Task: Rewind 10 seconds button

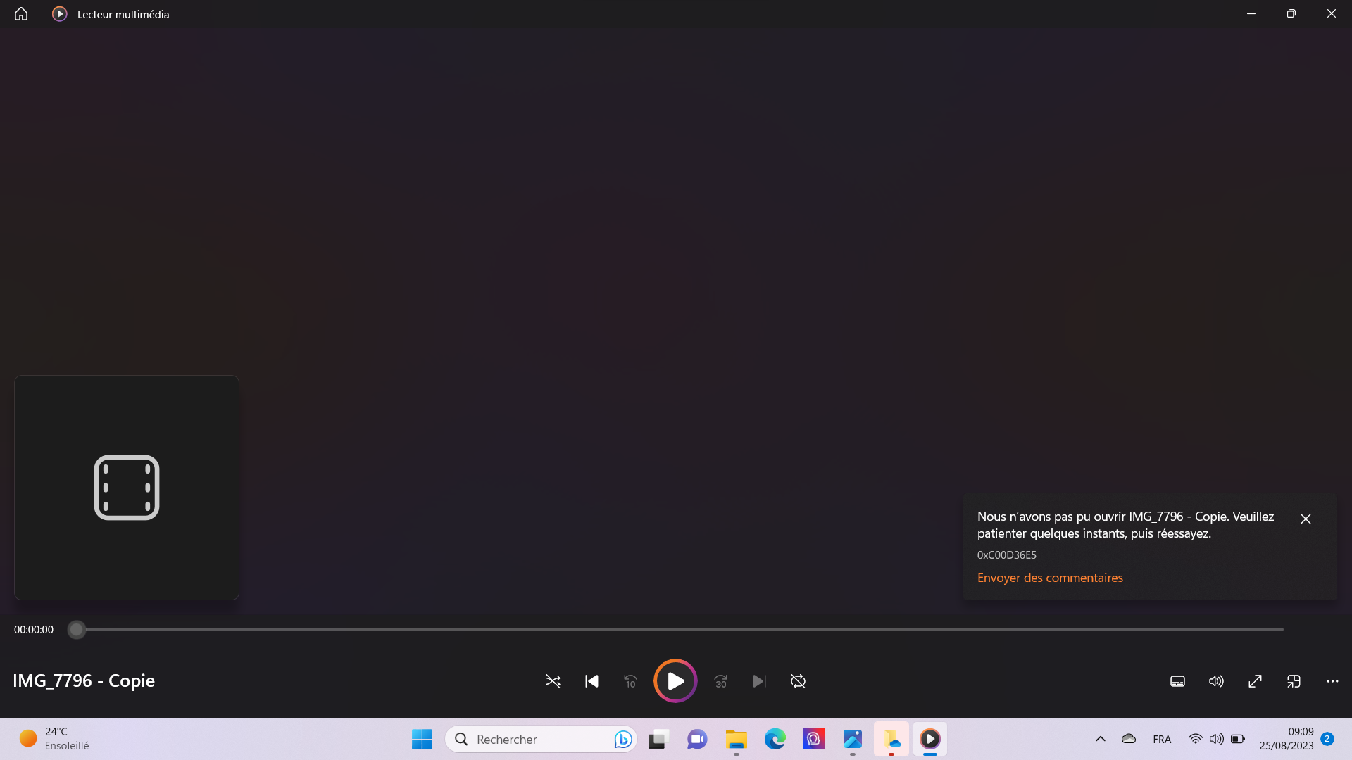Action: pos(630,681)
